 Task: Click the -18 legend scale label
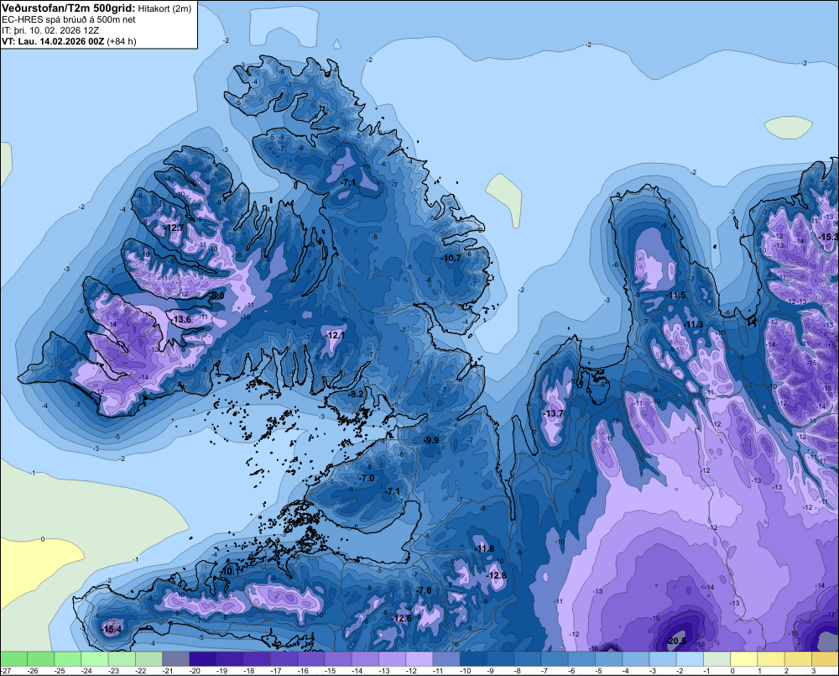[249, 671]
